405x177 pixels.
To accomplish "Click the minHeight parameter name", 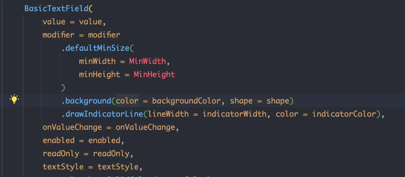I will (x=99, y=74).
